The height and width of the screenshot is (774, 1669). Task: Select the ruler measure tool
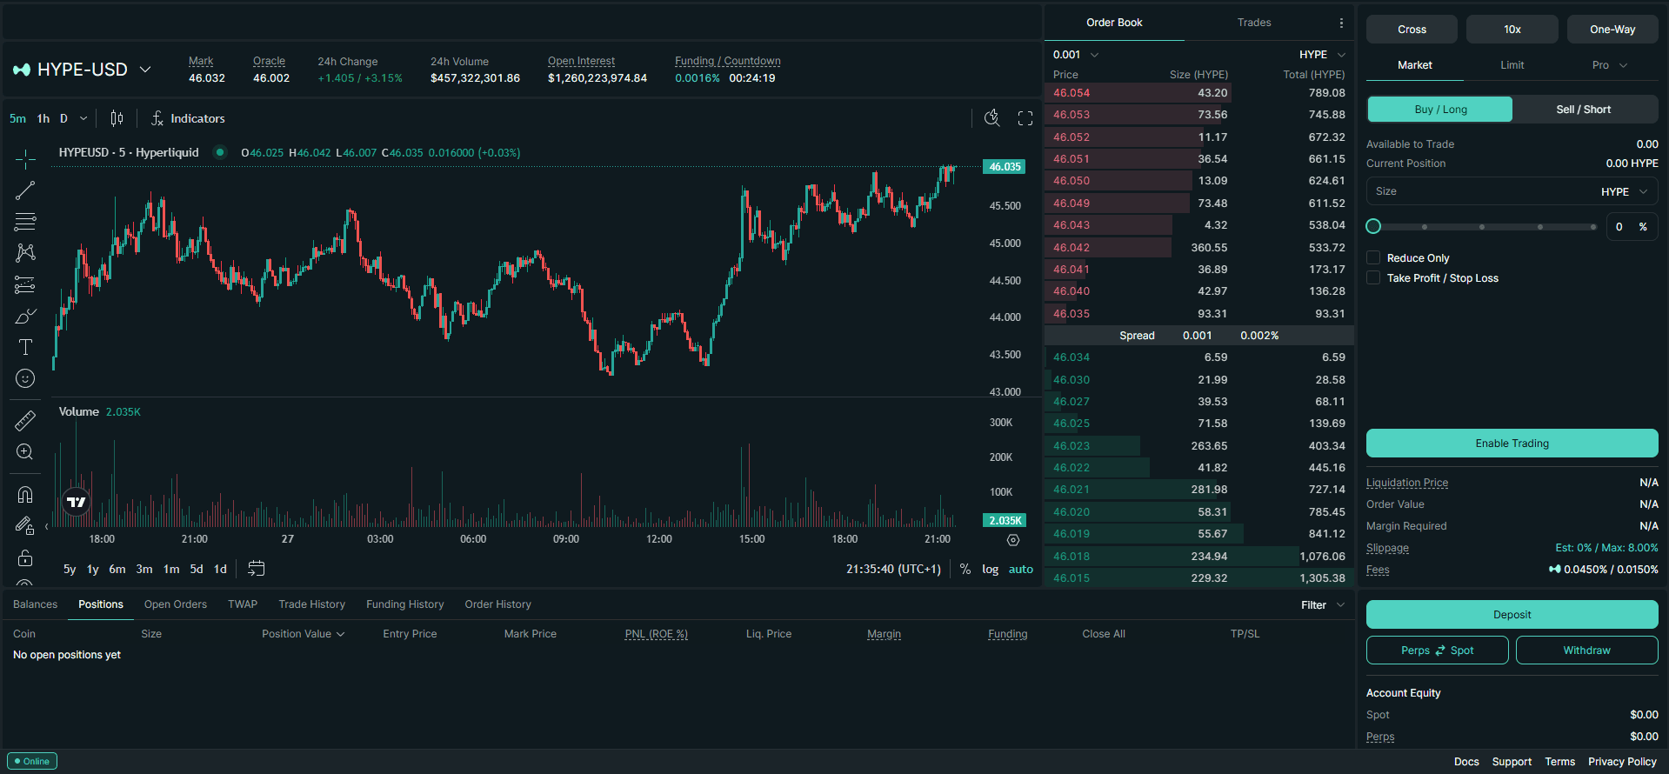tap(25, 421)
